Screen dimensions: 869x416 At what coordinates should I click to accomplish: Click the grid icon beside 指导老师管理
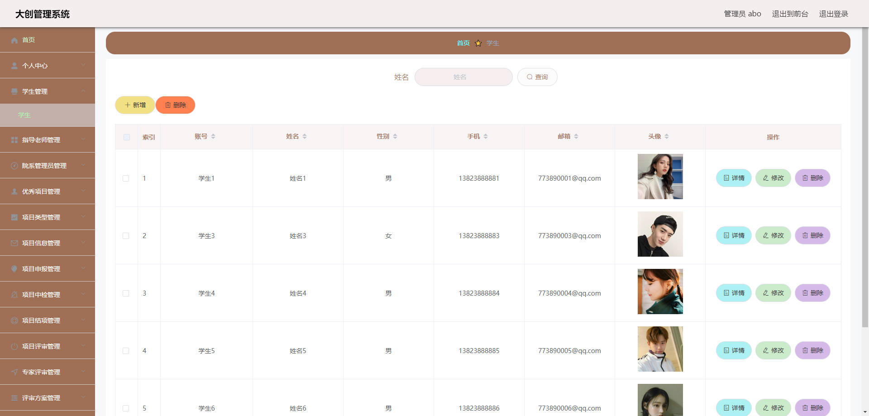click(14, 140)
